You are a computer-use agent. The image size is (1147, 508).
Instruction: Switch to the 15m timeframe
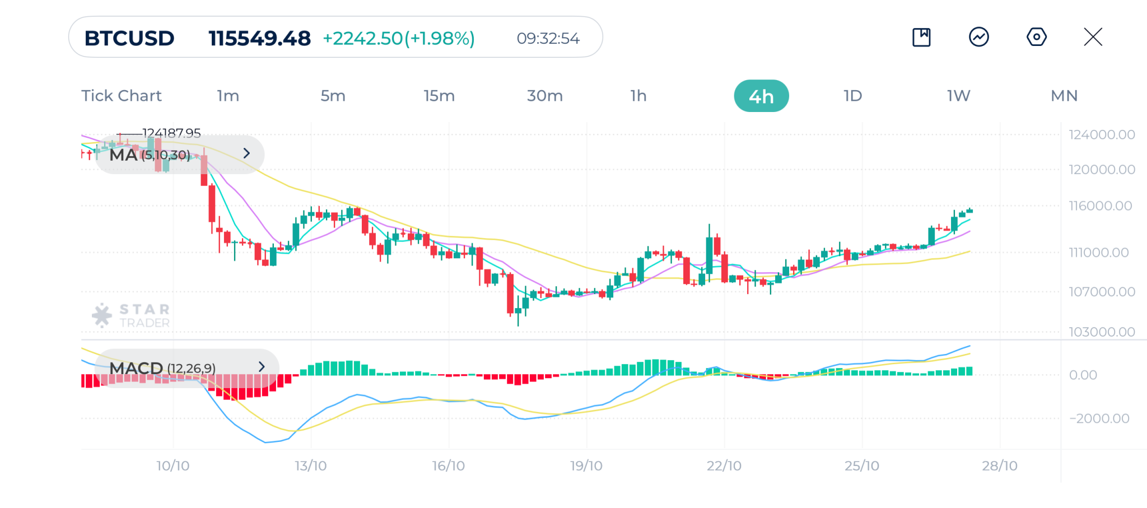click(x=439, y=96)
